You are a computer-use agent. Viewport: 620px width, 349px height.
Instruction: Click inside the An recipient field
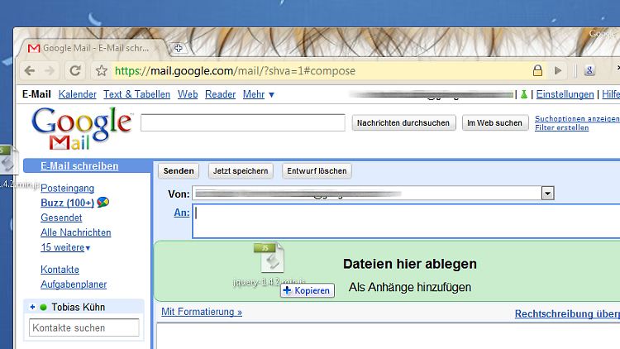coord(405,221)
